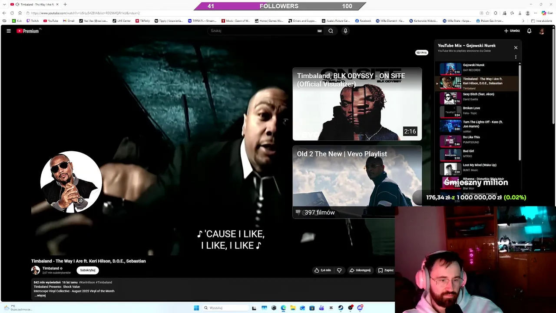Click the #KeriHilson hashtag link
This screenshot has height=313, width=556.
coord(87,282)
